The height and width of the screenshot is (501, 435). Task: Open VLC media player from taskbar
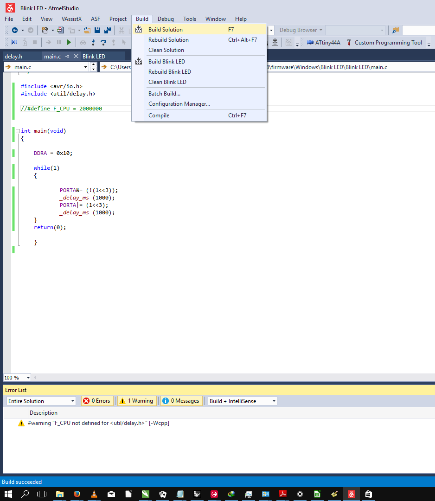click(94, 494)
